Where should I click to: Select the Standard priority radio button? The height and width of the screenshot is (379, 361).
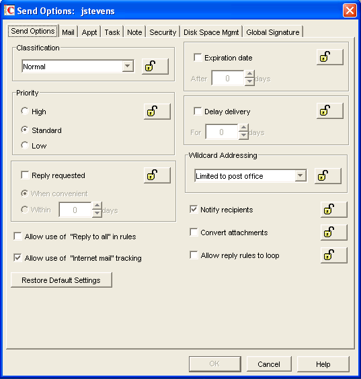pos(25,130)
